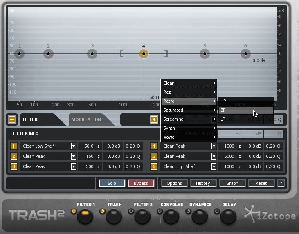299x234 pixels.
Task: Select EQ node 3 on the graph
Action: pos(92,54)
